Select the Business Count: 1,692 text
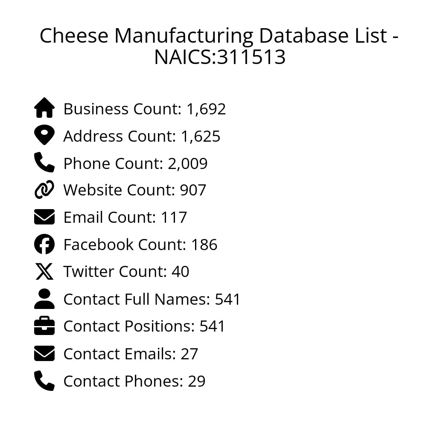Screen dimensions: 437x437 [x=144, y=109]
